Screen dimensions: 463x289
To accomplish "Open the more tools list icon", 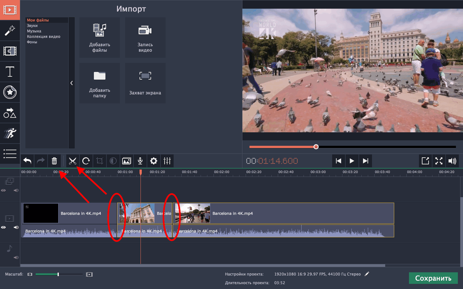I will click(10, 154).
